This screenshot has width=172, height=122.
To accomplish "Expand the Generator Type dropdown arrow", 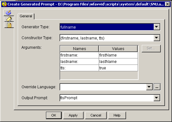I will 157,27.
